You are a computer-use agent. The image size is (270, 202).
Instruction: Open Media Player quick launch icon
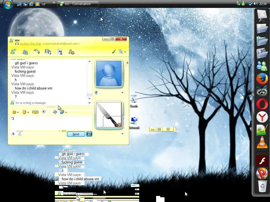click(x=37, y=4)
